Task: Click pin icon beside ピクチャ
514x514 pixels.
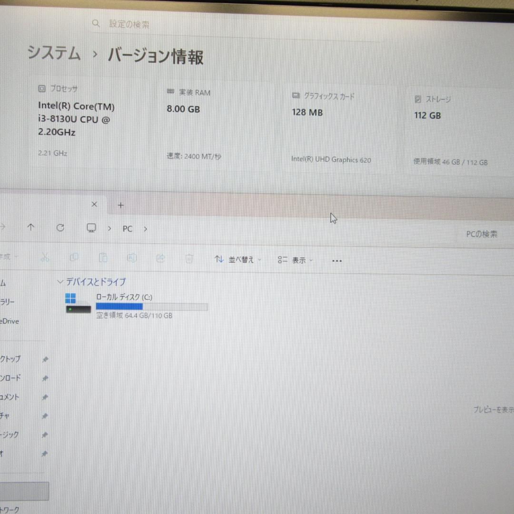Action: (45, 416)
